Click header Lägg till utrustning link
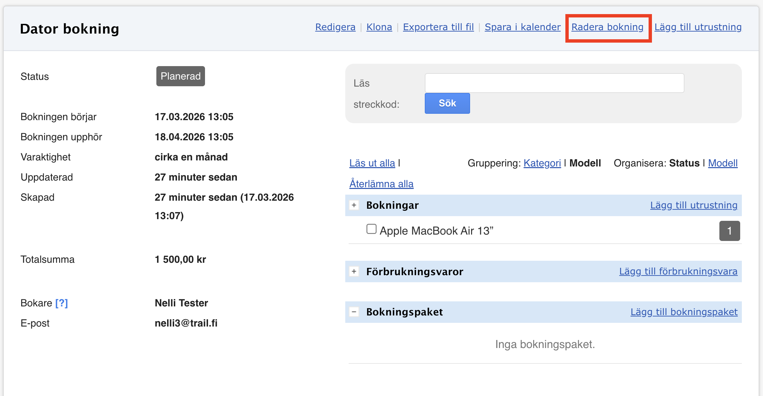Screen dimensions: 763x396 point(698,27)
